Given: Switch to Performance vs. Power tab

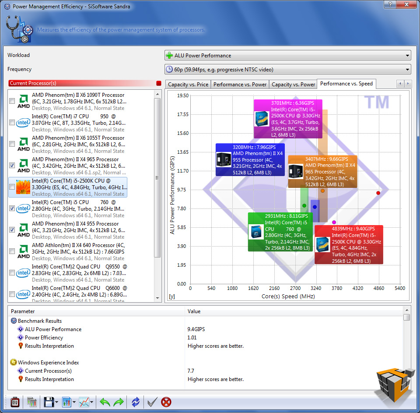Looking at the screenshot, I should (240, 85).
